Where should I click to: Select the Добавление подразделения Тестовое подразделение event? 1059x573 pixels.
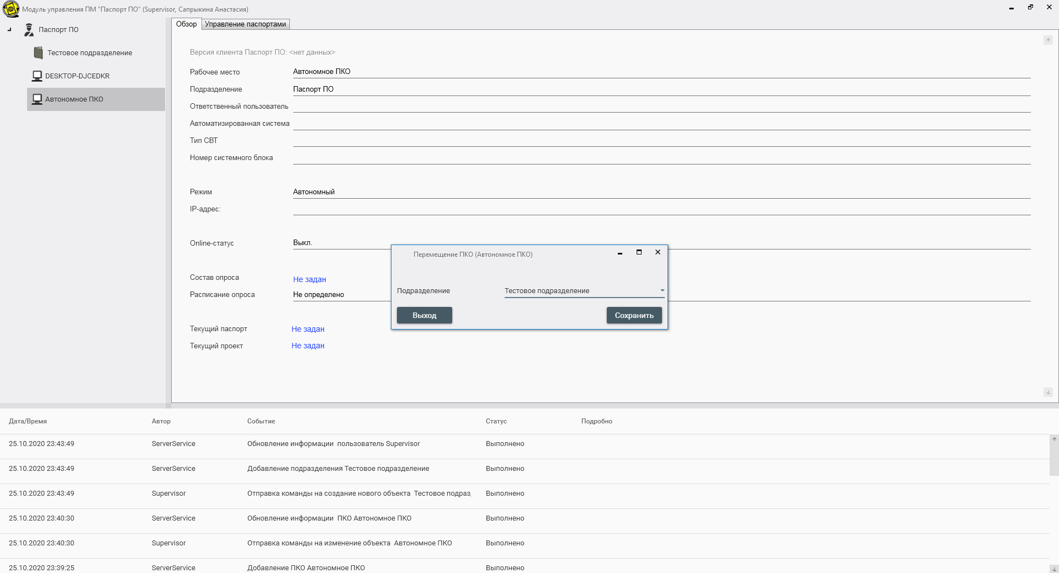[x=525, y=471]
